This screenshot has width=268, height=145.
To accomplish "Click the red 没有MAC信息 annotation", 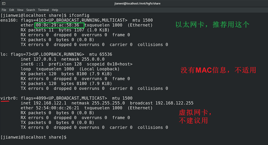I will pos(218,70).
